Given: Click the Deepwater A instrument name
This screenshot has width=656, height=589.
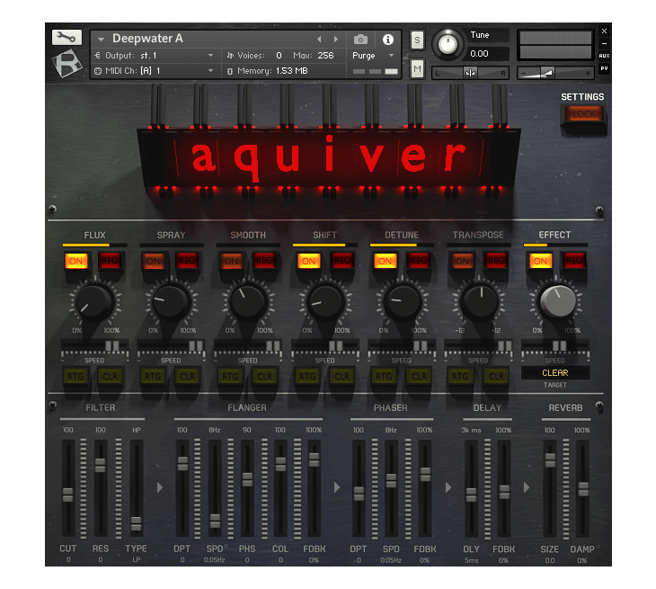Looking at the screenshot, I should 147,39.
